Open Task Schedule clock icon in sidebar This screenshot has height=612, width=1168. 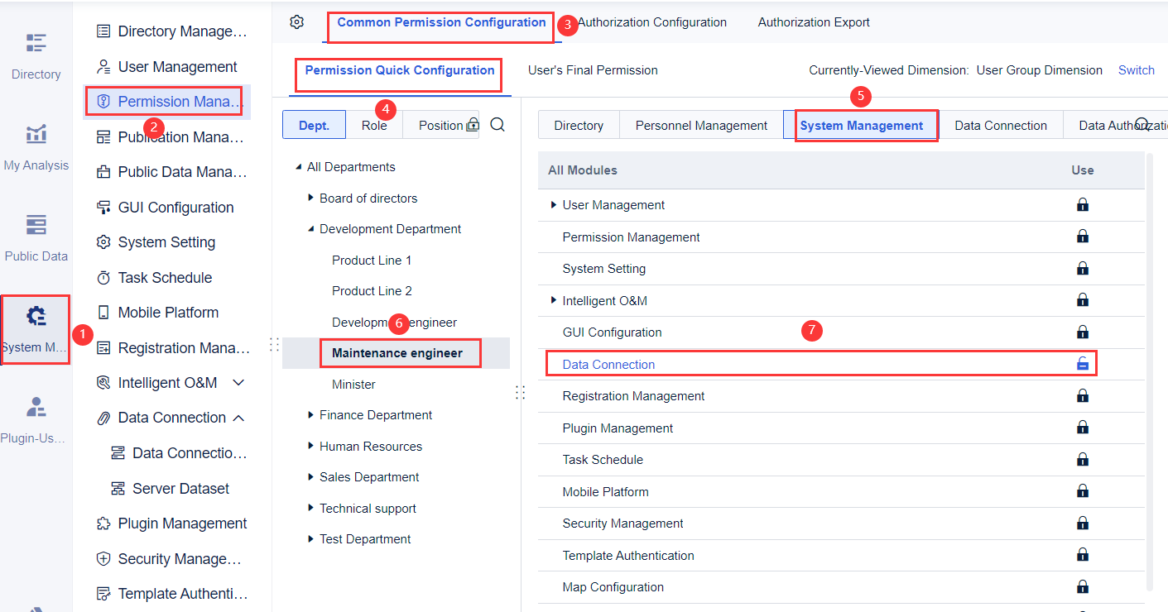pyautogui.click(x=103, y=278)
